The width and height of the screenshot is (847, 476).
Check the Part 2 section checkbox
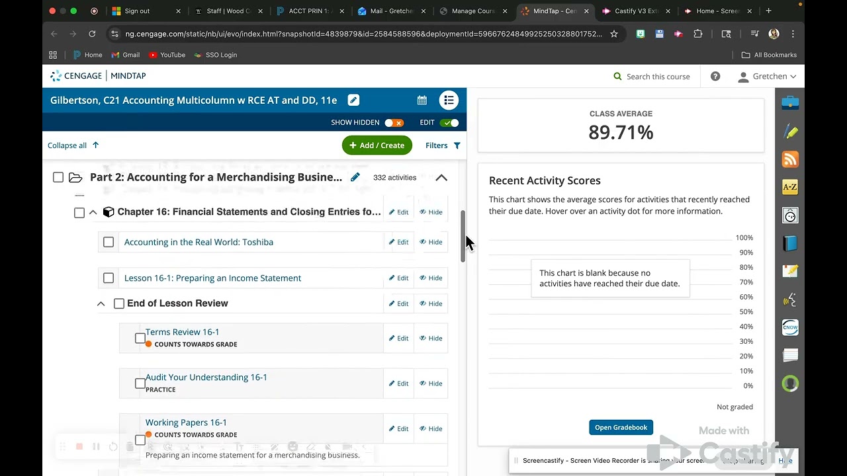(58, 177)
